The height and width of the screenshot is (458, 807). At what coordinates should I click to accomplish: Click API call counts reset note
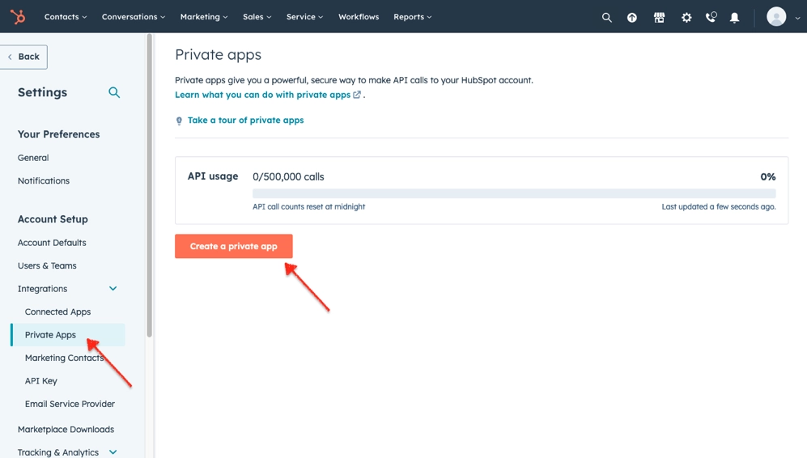click(309, 206)
